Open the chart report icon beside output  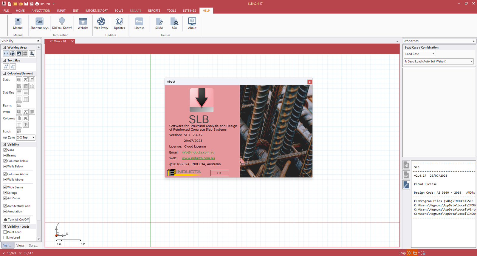(x=406, y=165)
